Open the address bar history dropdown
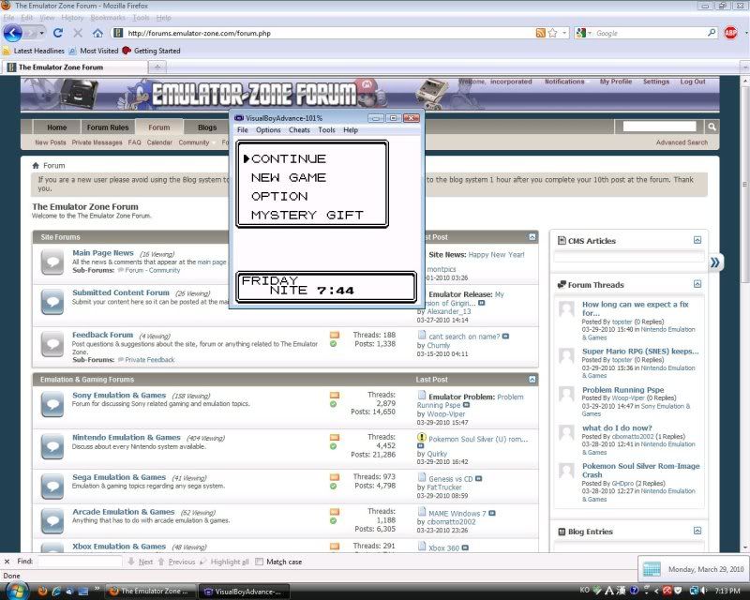750x600 pixels. tap(564, 33)
